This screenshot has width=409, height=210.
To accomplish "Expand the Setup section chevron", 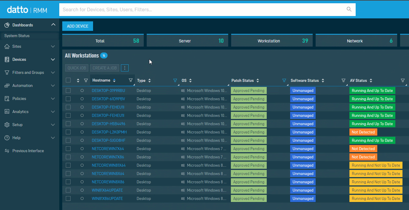I will pyautogui.click(x=53, y=125).
